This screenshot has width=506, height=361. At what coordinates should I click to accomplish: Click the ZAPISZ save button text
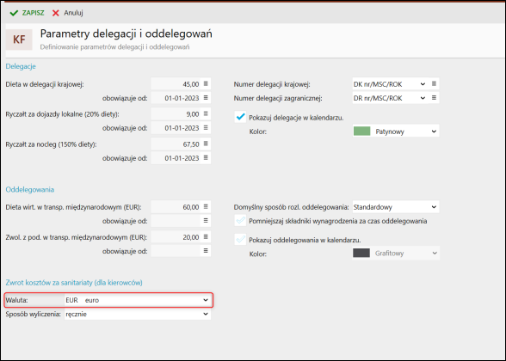pos(33,13)
